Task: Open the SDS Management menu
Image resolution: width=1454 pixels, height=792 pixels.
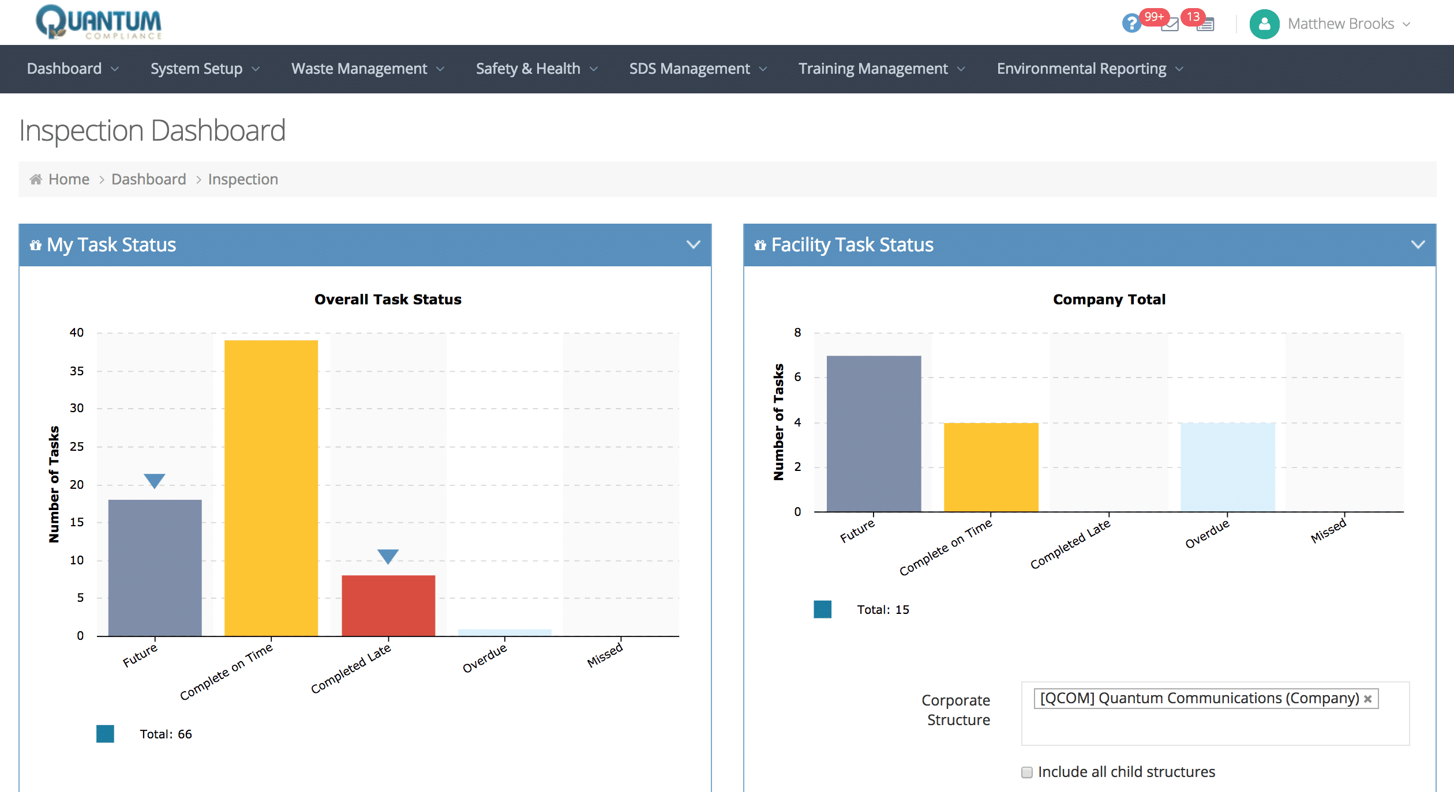Action: pos(690,69)
